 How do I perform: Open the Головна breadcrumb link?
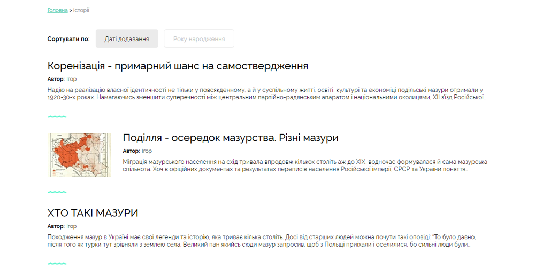[x=57, y=10]
